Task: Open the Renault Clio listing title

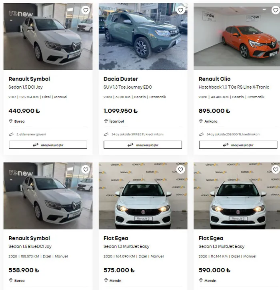Action: [x=214, y=79]
